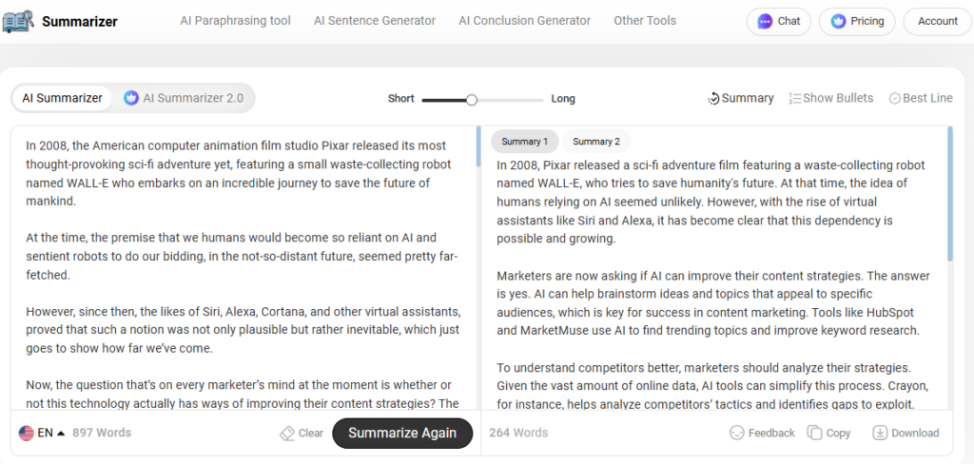Switch to Summary output mode

click(x=741, y=98)
